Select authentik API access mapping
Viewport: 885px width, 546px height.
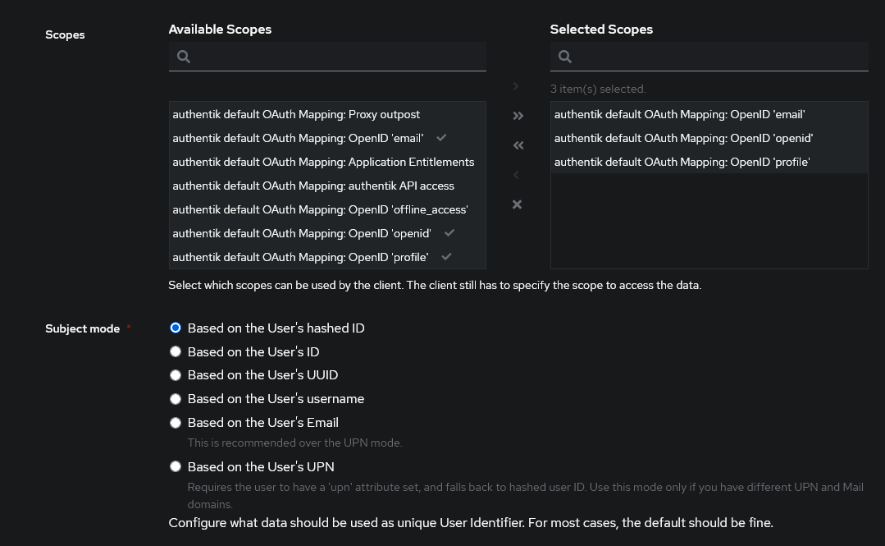pyautogui.click(x=327, y=186)
